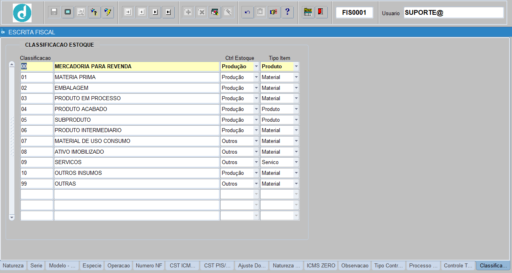Viewport: 512px width, 273px height.
Task: Click the Save record toolbar icon
Action: 54,12
